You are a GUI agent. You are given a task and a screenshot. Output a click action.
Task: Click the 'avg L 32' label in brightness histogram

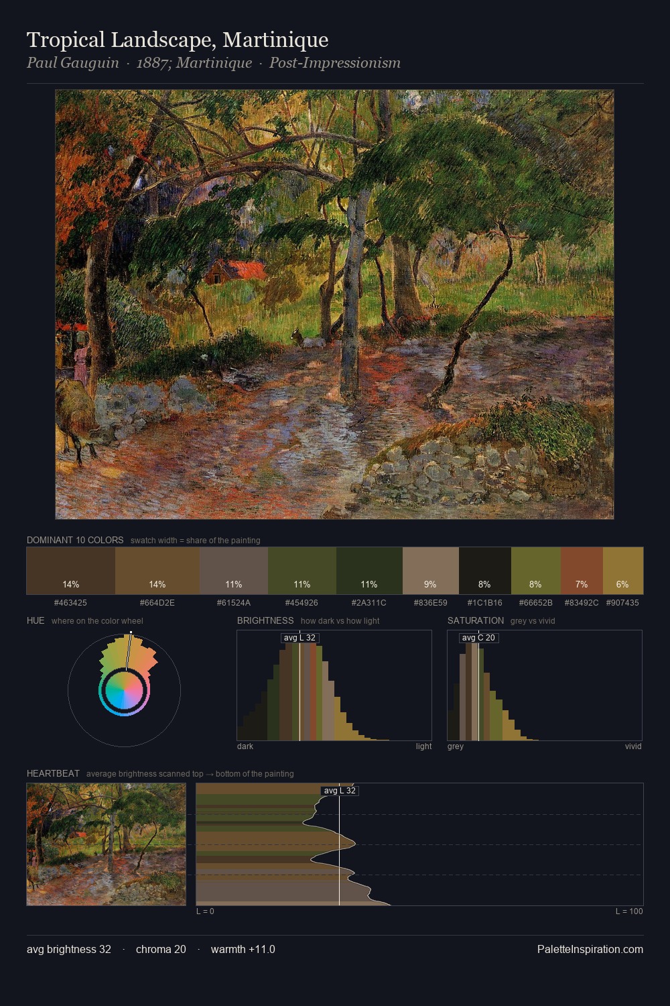(x=299, y=638)
